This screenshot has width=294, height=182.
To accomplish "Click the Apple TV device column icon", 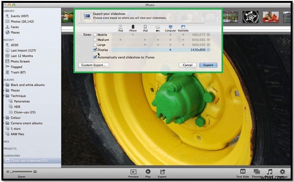I will 158,27.
